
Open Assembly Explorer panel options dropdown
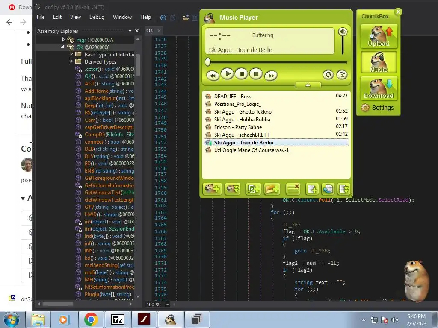tap(130, 31)
